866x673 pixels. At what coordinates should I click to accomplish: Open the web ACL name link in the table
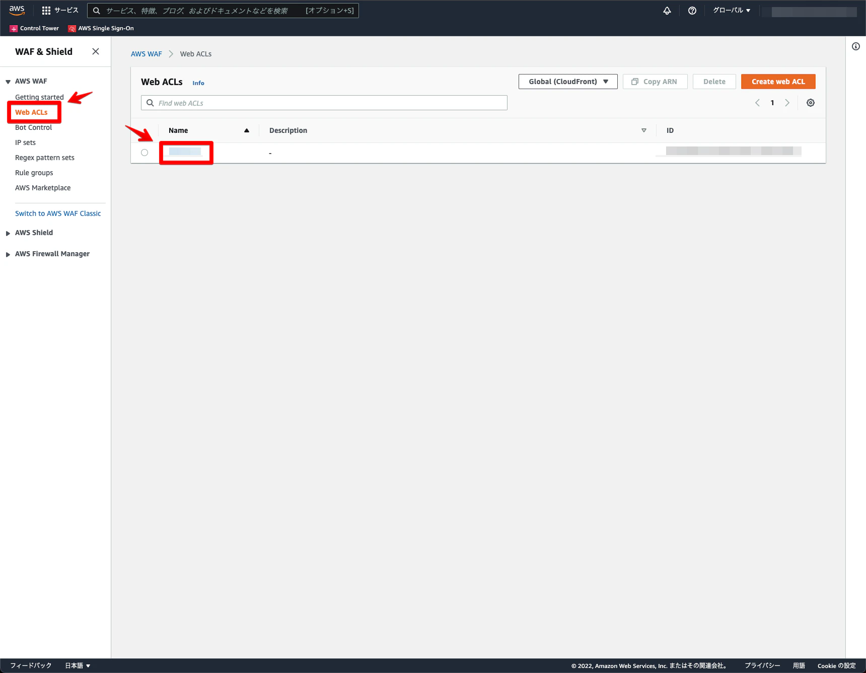point(185,152)
